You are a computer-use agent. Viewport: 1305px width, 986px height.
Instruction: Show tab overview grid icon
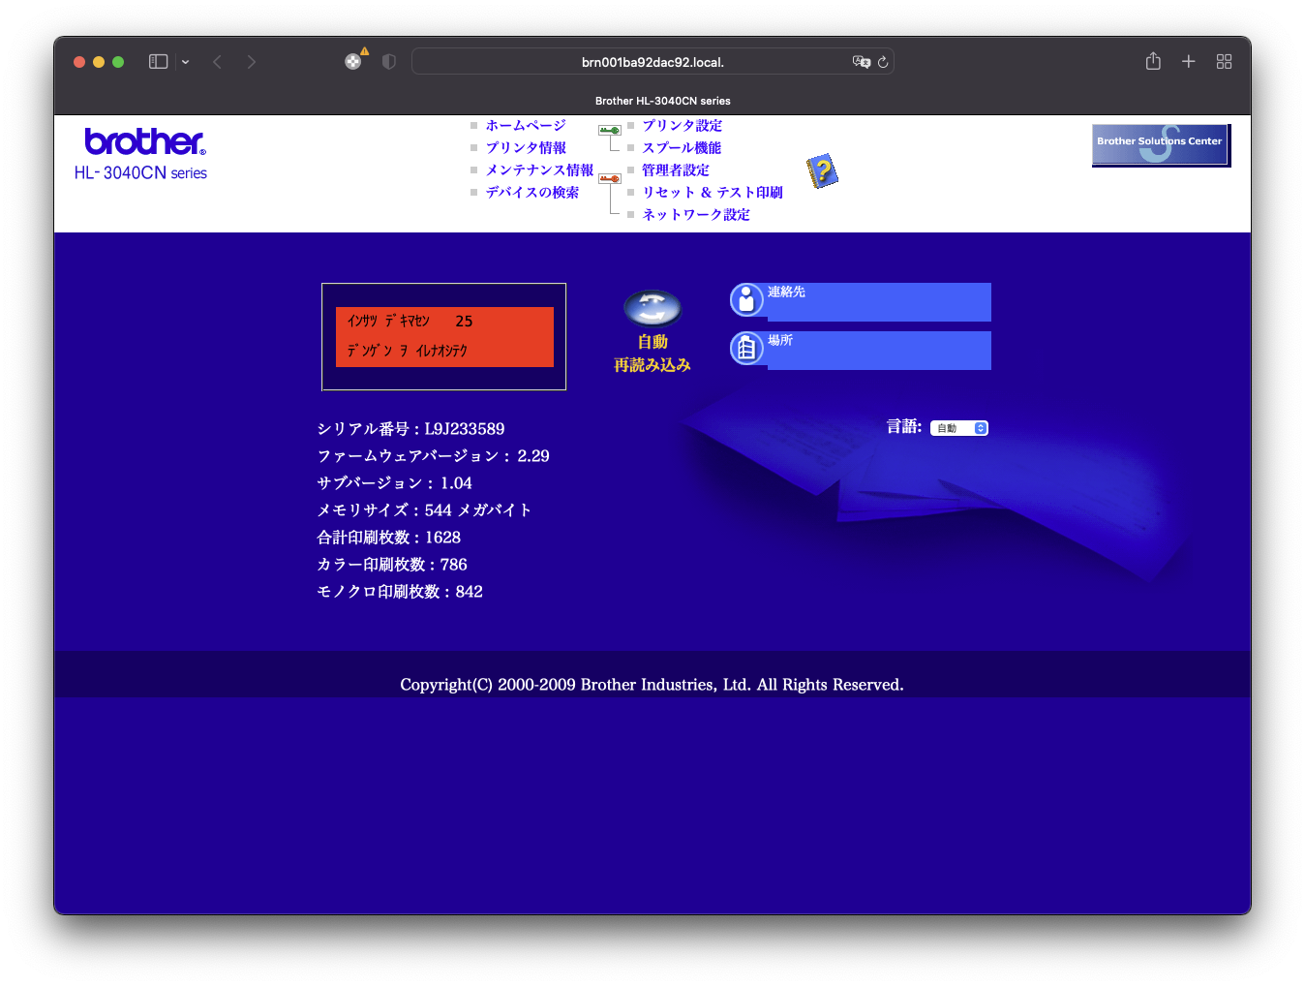[1225, 62]
